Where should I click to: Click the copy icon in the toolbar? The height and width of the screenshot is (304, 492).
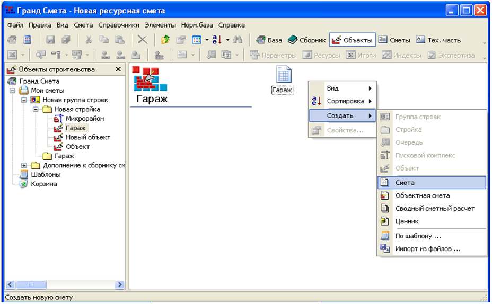pos(104,40)
